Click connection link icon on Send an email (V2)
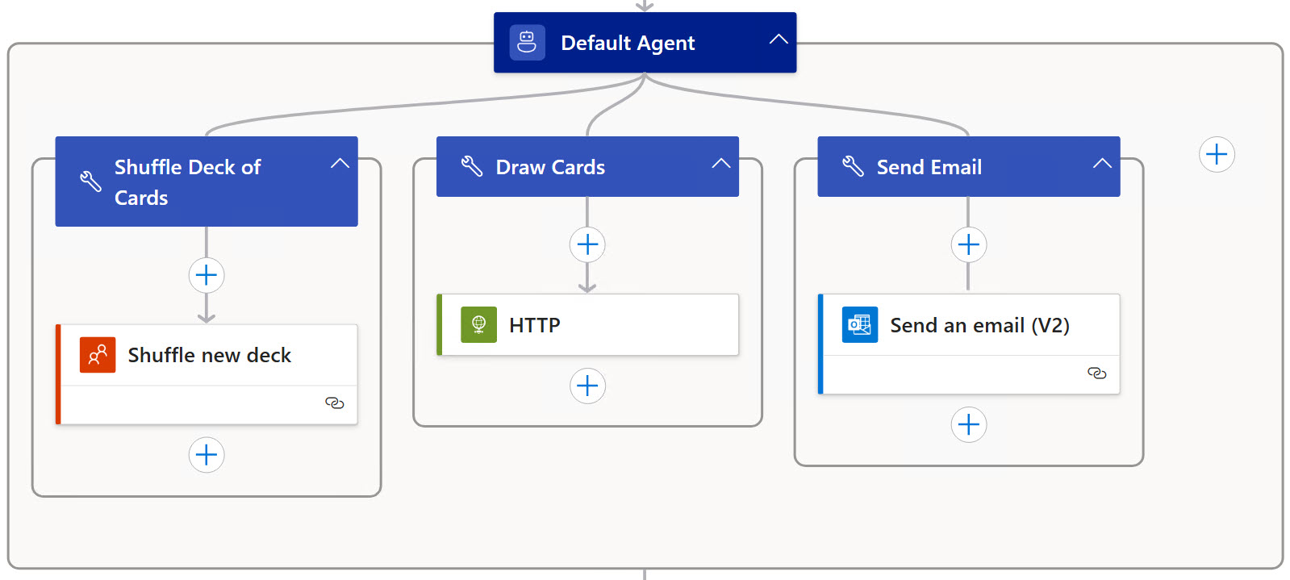Image resolution: width=1290 pixels, height=580 pixels. pyautogui.click(x=1096, y=373)
